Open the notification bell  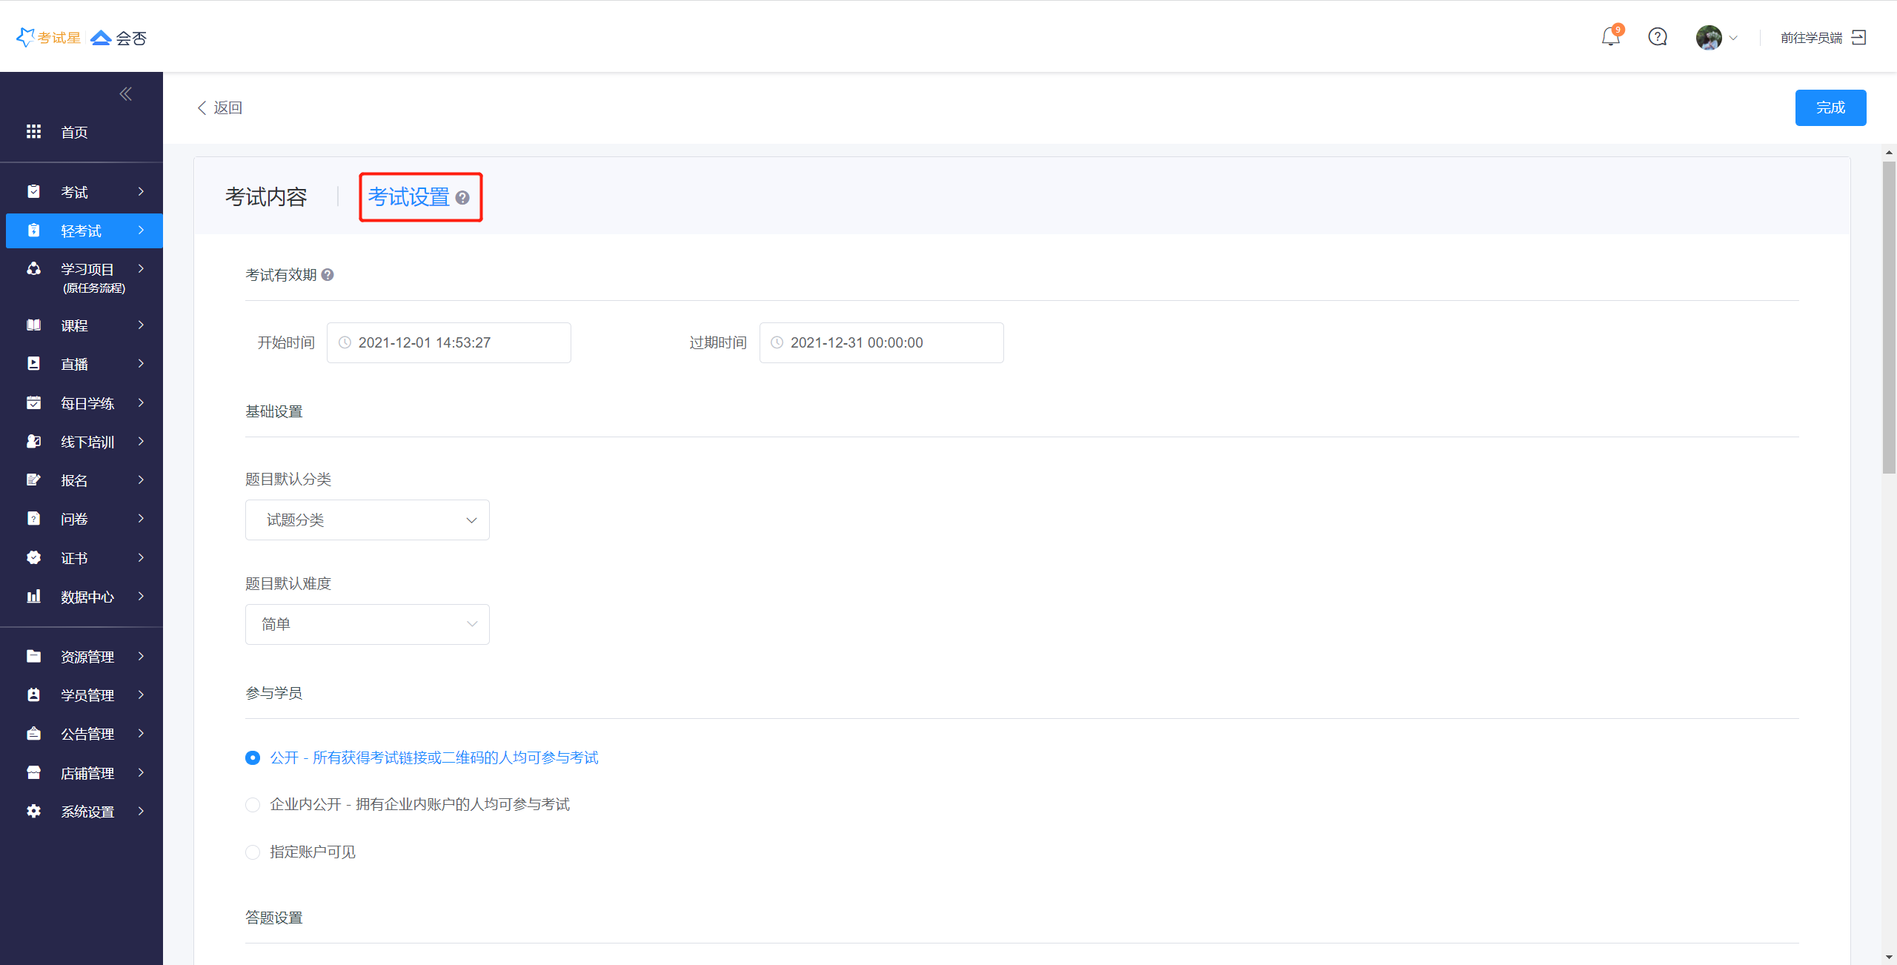pyautogui.click(x=1609, y=37)
